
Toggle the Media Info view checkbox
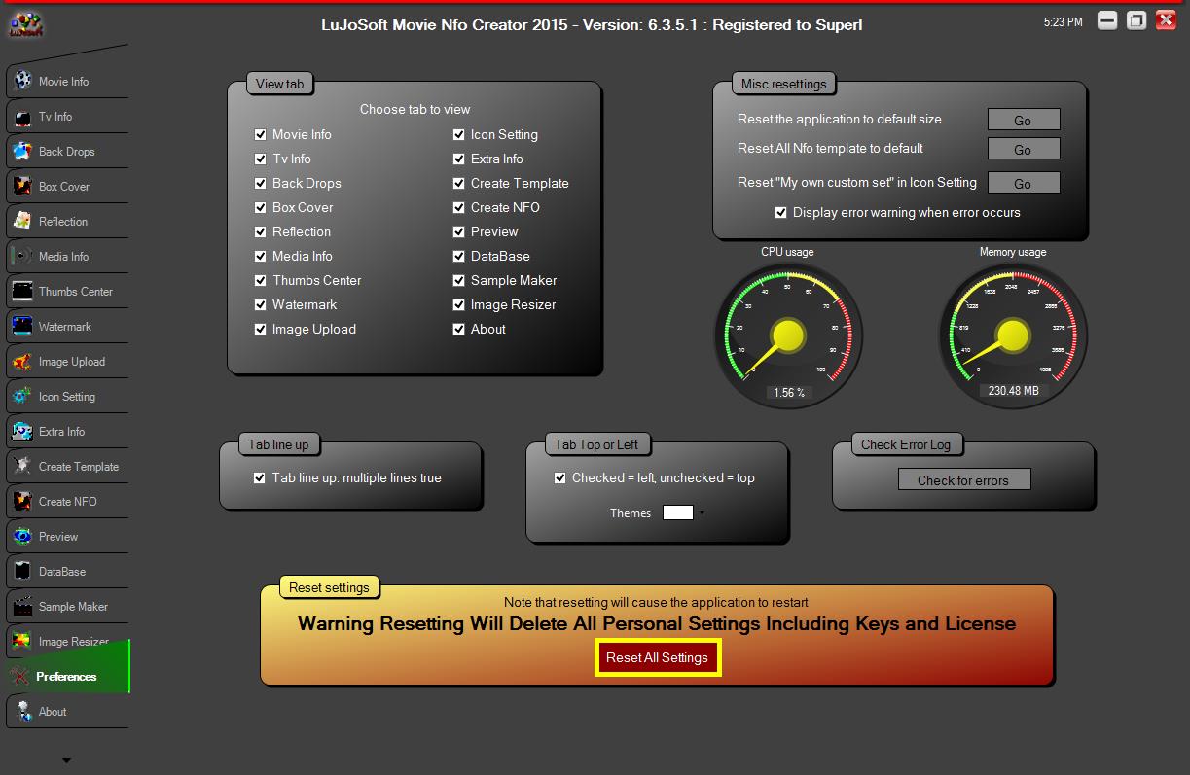click(260, 256)
